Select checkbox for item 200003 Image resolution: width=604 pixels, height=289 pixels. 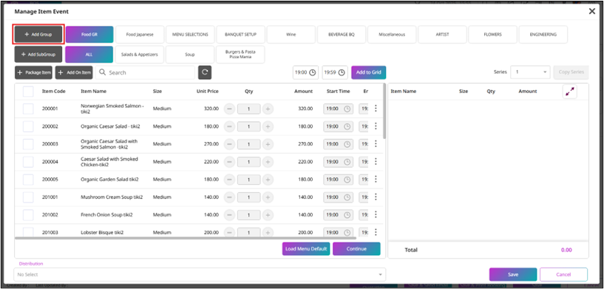(x=28, y=144)
